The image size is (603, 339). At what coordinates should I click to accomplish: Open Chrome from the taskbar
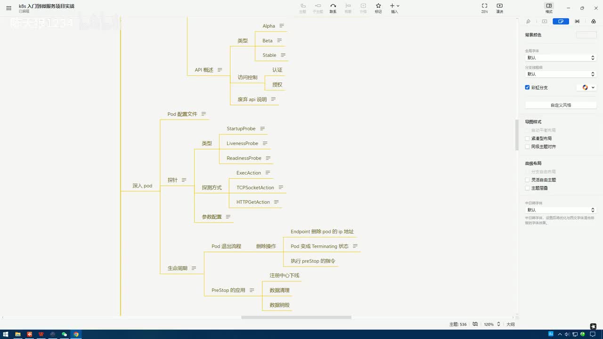tap(76, 334)
